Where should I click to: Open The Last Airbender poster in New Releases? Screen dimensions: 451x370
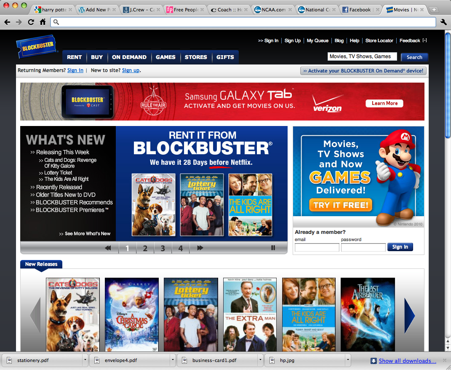(x=368, y=314)
